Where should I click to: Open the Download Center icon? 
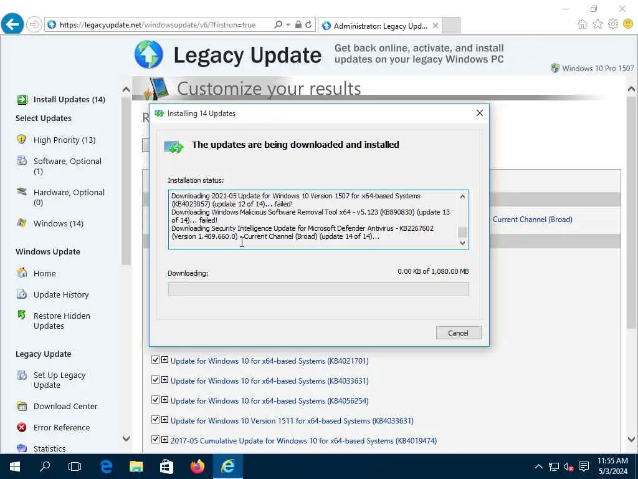point(22,405)
